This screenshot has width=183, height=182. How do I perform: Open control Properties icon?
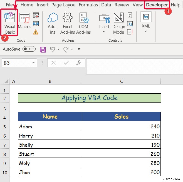click(x=130, y=15)
